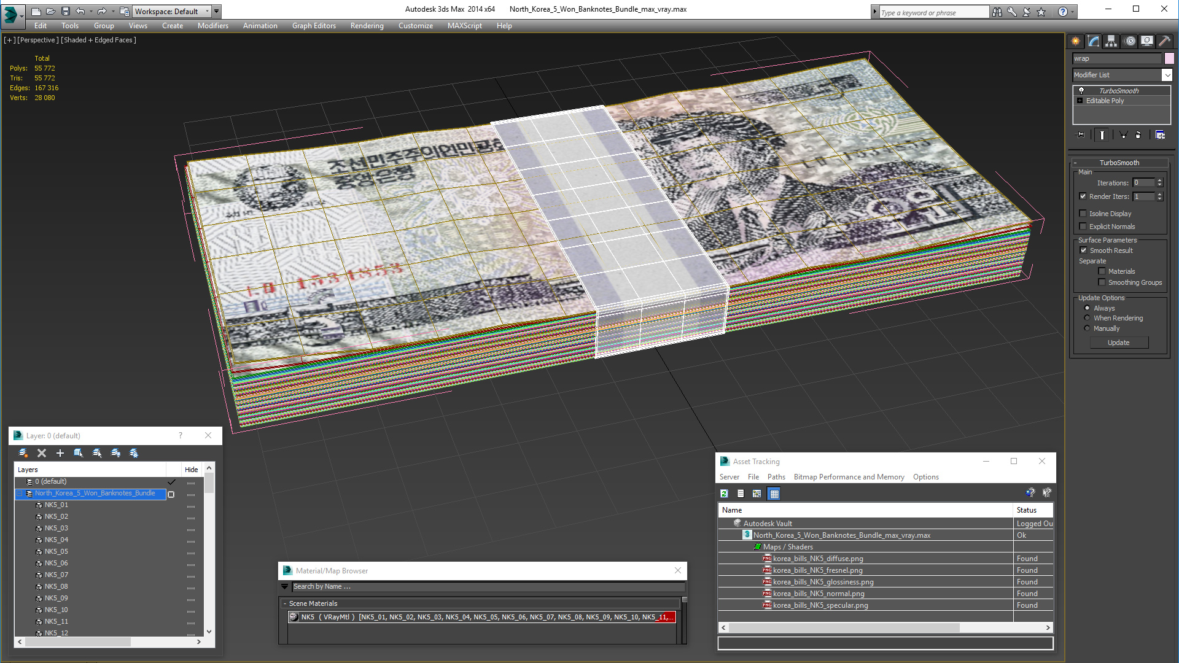Click Highlight Selected Objects' Layers icon
Viewport: 1179px width, 663px height.
tap(97, 453)
